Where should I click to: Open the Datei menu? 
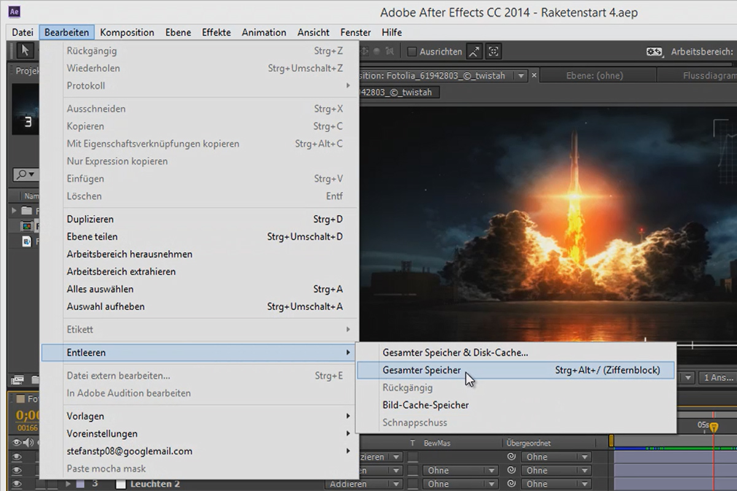click(x=23, y=32)
